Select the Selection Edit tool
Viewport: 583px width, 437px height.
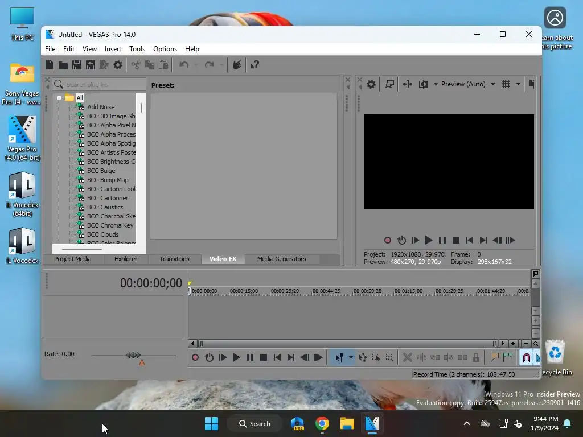pyautogui.click(x=376, y=357)
